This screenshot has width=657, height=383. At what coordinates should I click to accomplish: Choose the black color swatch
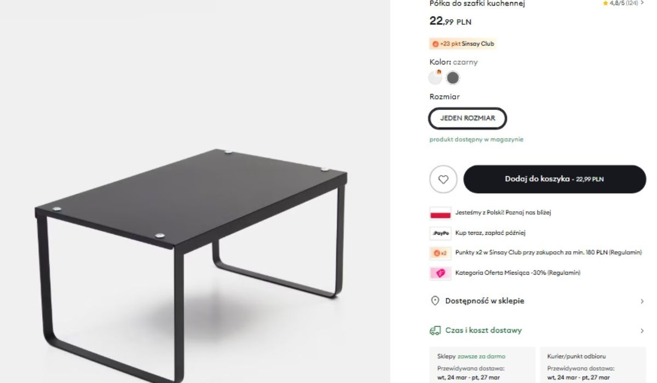[452, 78]
